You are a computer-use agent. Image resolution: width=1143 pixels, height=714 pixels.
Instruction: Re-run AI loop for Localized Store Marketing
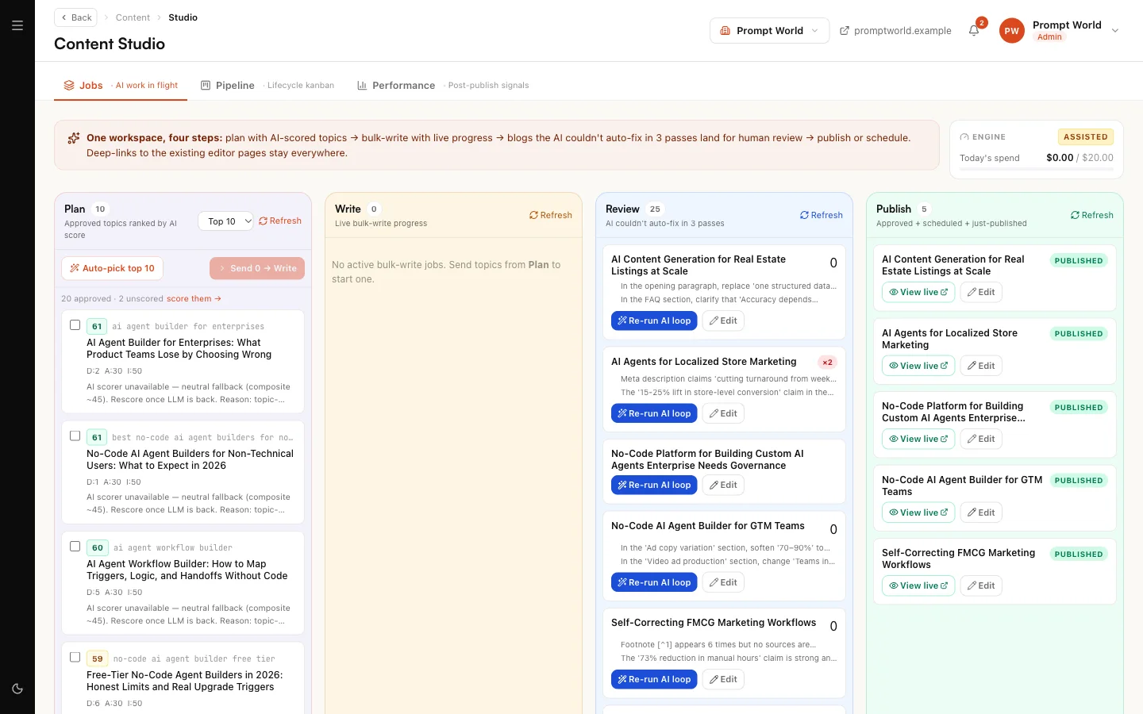tap(654, 413)
